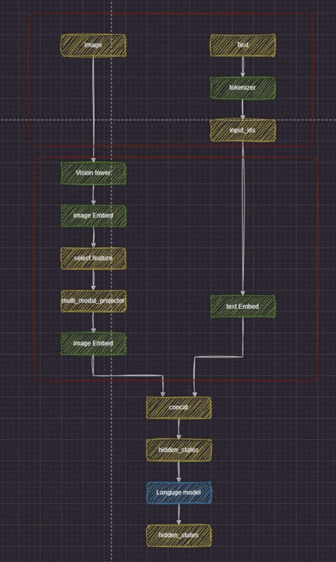Select hidden_states node above Languge model
Viewport: 336px width, 562px height.
pos(178,450)
